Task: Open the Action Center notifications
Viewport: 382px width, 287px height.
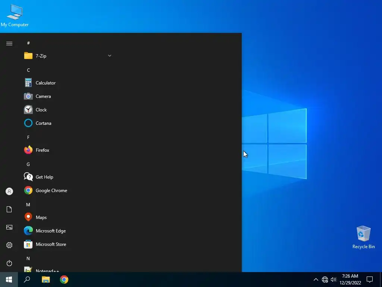Action: click(x=370, y=280)
